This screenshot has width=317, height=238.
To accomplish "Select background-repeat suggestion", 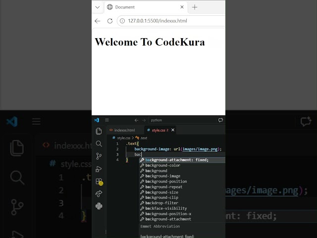I will pos(182,187).
